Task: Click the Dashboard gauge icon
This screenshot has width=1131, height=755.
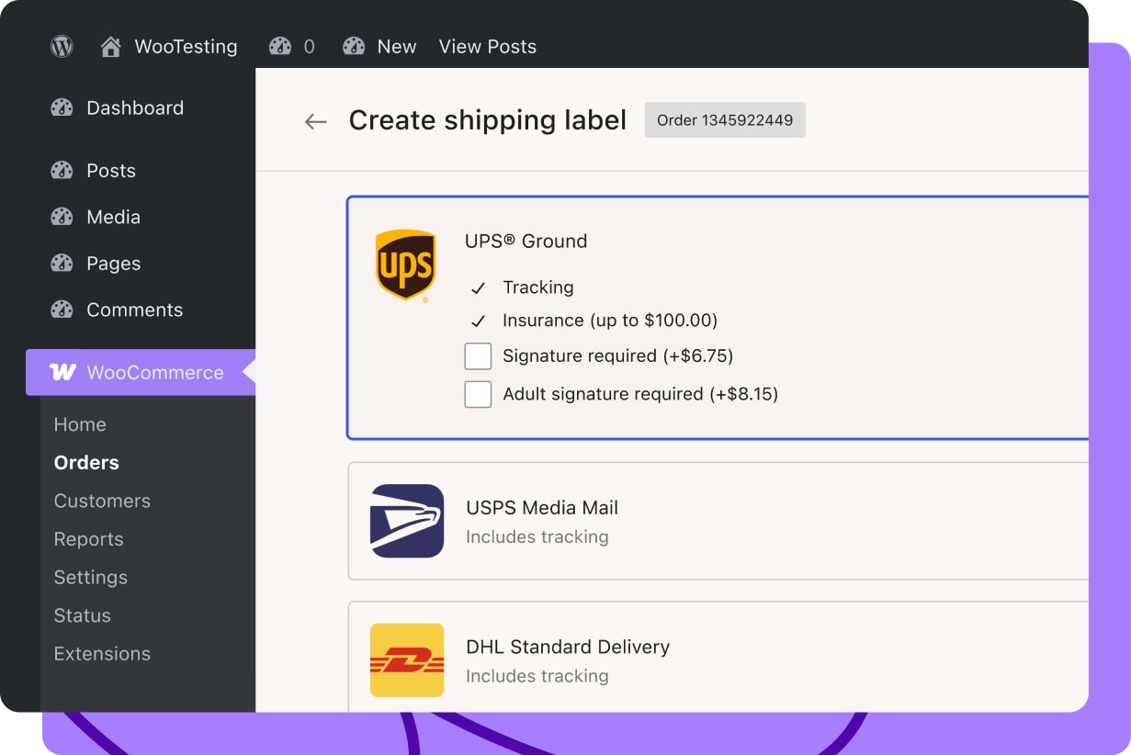Action: (x=62, y=107)
